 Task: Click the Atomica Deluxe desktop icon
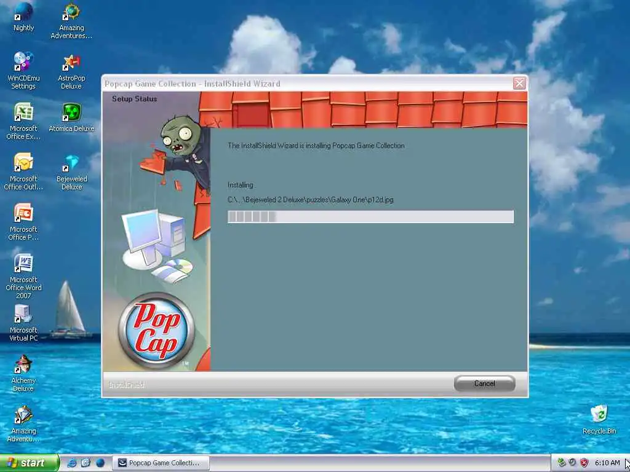pos(71,117)
